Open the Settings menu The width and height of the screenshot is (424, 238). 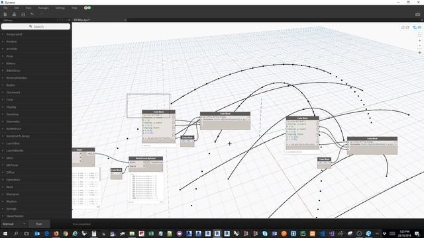pos(60,8)
